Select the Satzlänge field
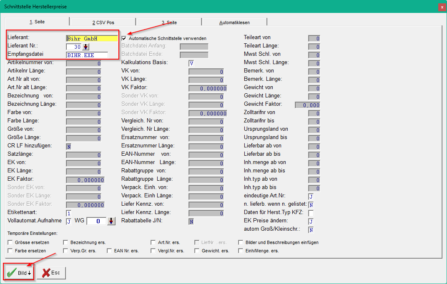 [83, 155]
